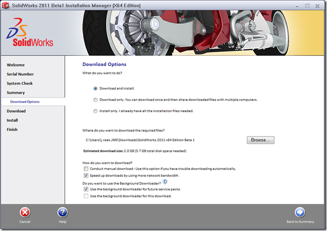Enable background downloader for this download
Image resolution: width=327 pixels, height=231 pixels.
86,196
